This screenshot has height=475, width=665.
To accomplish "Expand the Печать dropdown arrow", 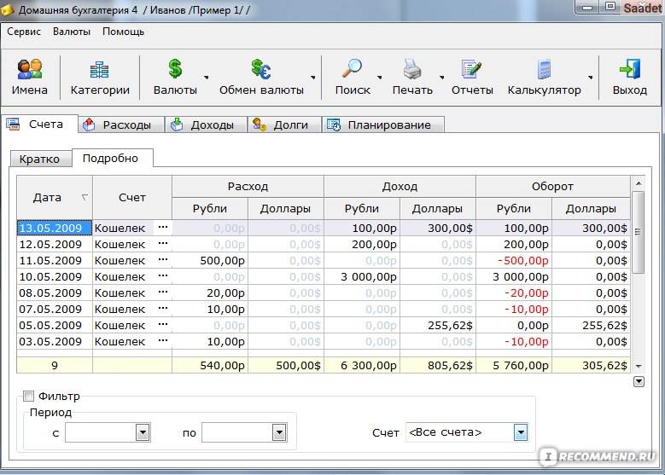I will tap(442, 78).
